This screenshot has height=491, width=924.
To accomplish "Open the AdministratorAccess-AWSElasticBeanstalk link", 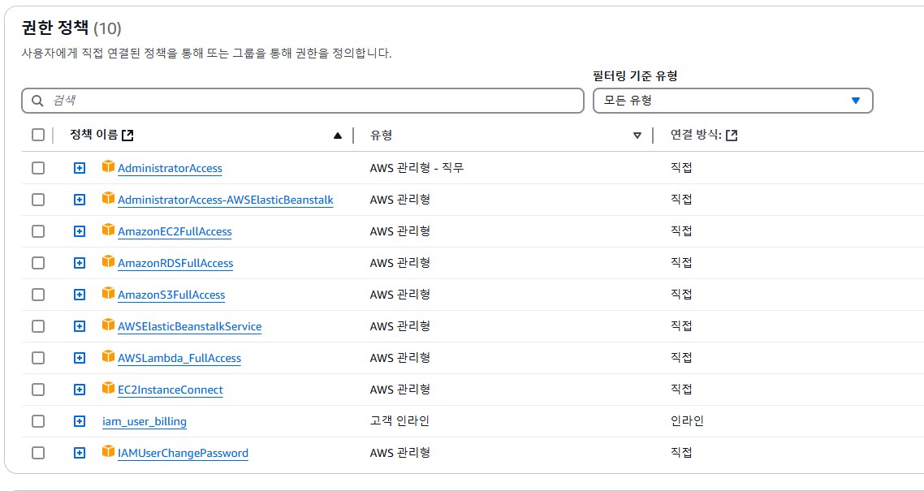I will (x=226, y=200).
